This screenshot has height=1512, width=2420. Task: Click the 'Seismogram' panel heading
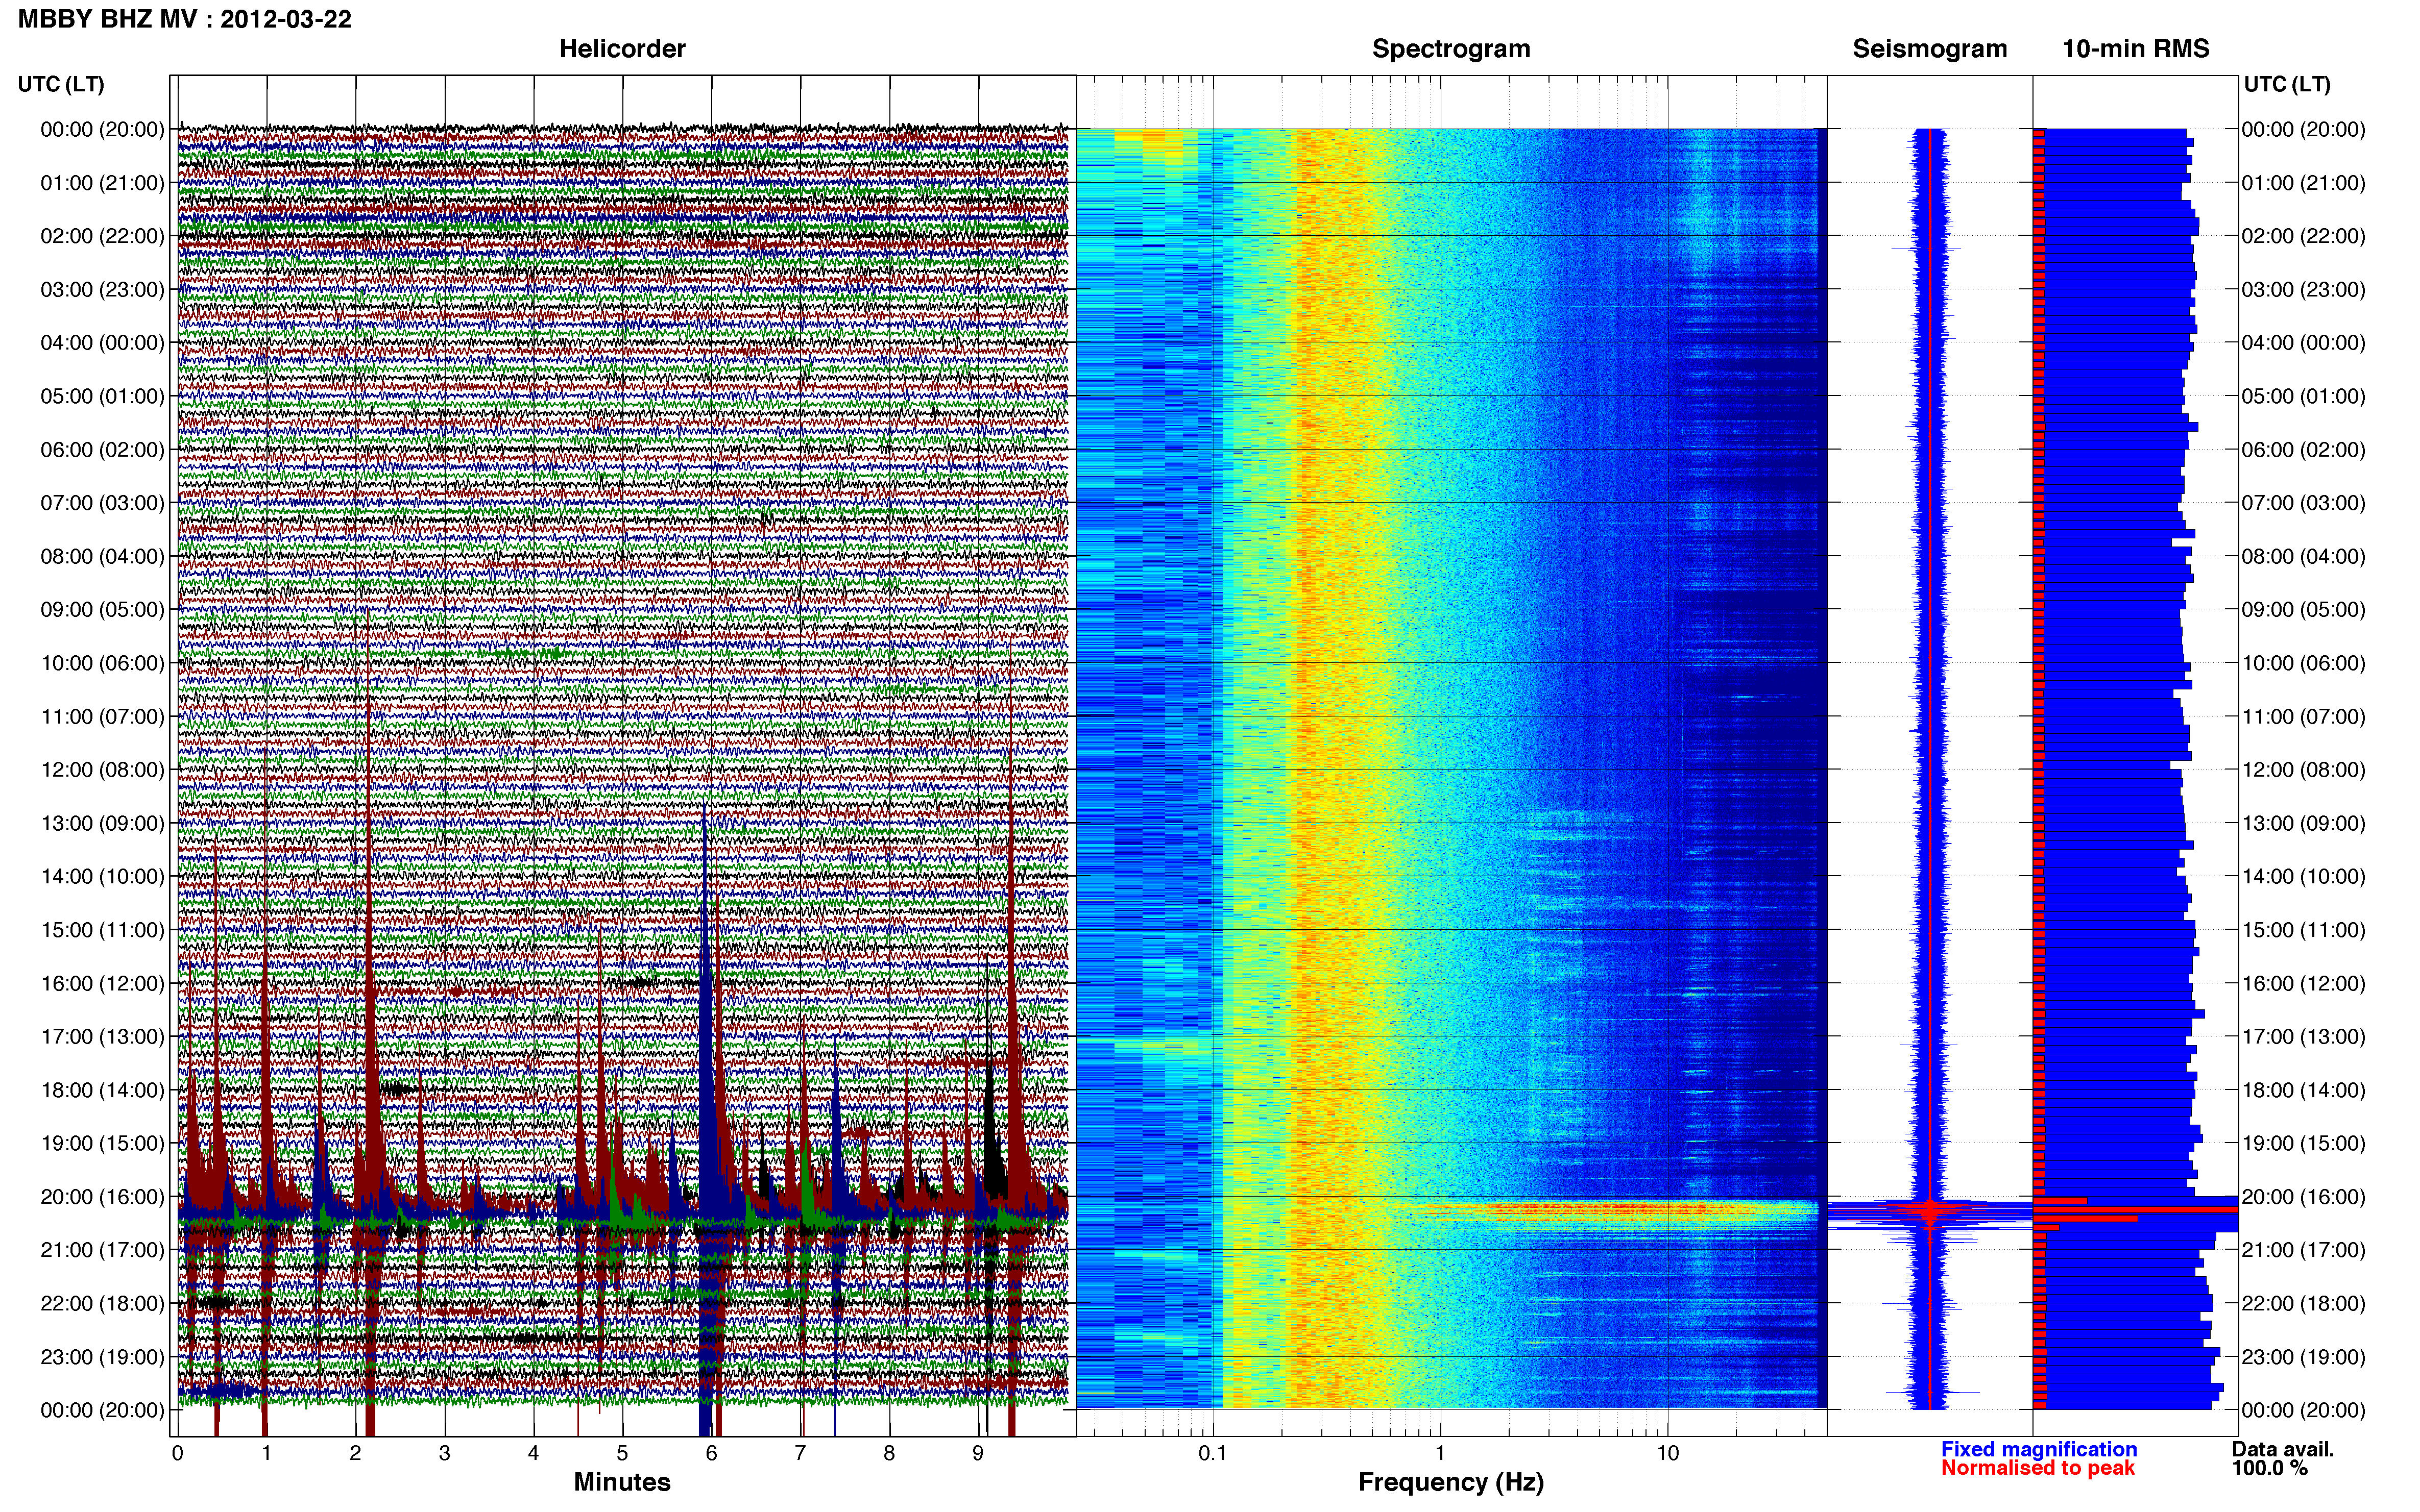1930,49
